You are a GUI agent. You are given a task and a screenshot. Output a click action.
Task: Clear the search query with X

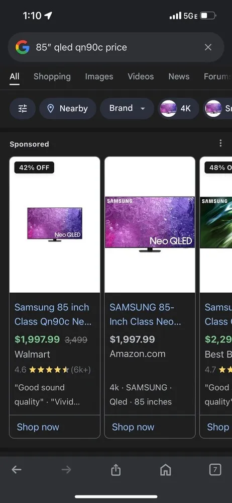click(208, 47)
